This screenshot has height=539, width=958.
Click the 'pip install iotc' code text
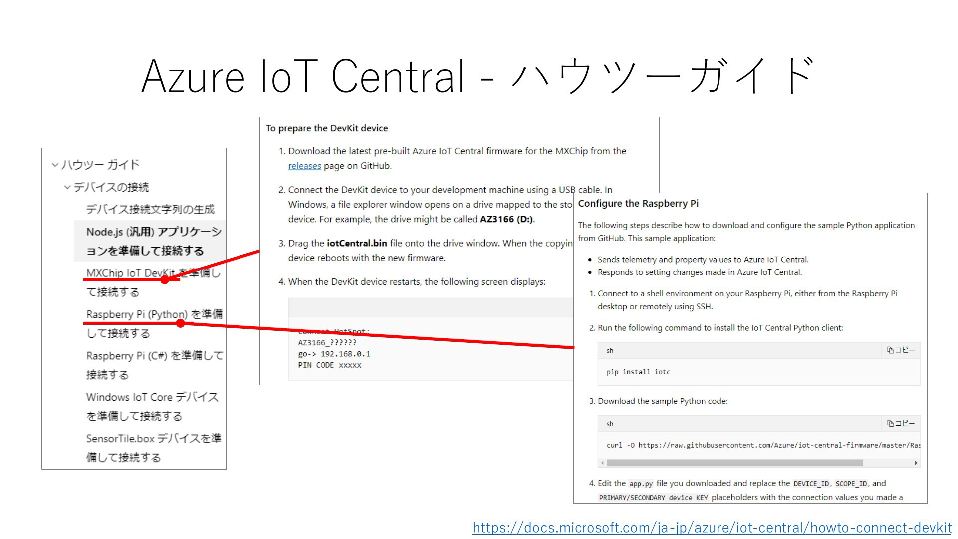point(638,372)
